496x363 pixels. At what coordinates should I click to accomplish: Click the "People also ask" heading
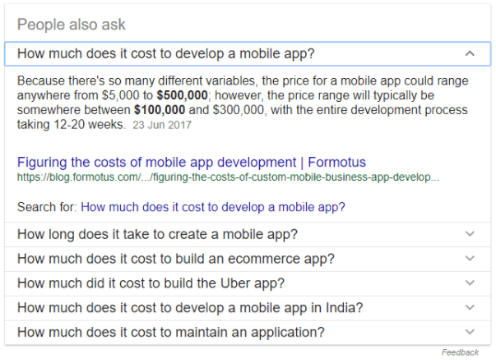pyautogui.click(x=72, y=25)
